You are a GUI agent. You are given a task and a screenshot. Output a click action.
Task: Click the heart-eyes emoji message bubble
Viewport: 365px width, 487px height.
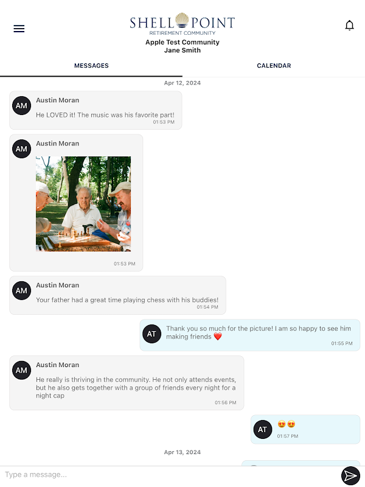pos(305,429)
